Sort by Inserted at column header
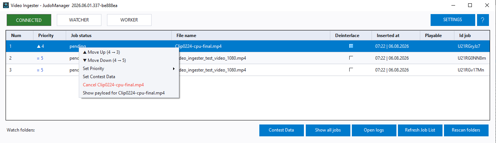Image resolution: width=496 pixels, height=143 pixels. (396, 36)
